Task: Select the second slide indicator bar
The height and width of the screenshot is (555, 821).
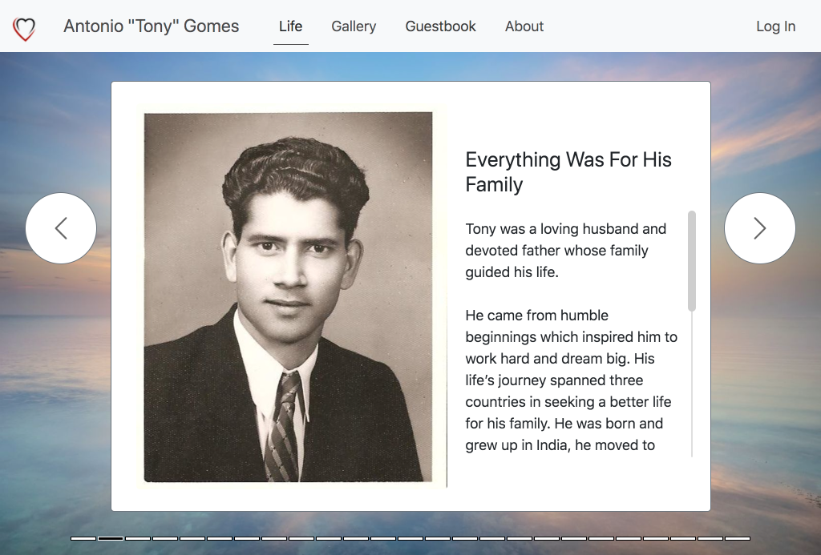Action: coord(111,538)
